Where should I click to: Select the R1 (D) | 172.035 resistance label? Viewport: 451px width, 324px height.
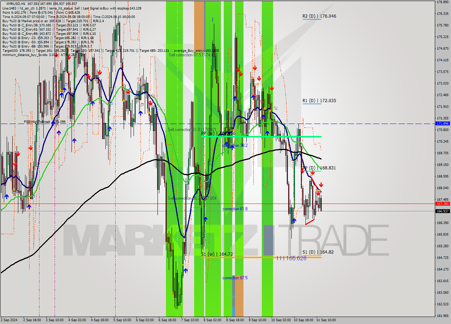[x=319, y=100]
